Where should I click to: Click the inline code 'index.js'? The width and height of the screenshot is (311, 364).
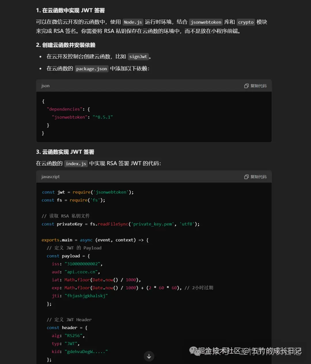[x=76, y=164]
